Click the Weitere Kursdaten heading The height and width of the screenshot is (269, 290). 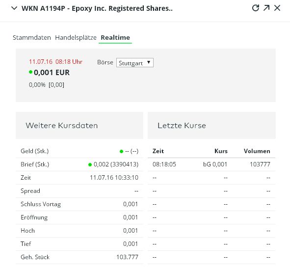[x=62, y=126]
